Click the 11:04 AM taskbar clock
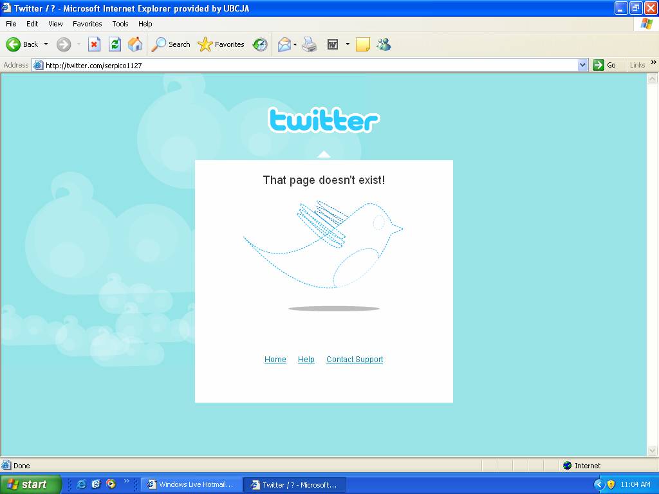The image size is (659, 494). [635, 484]
